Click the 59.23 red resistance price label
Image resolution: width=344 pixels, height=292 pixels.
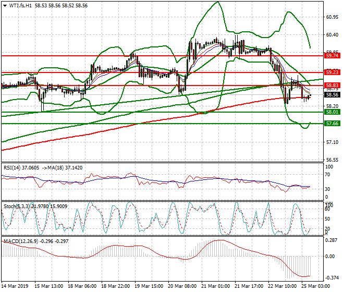tap(332, 72)
